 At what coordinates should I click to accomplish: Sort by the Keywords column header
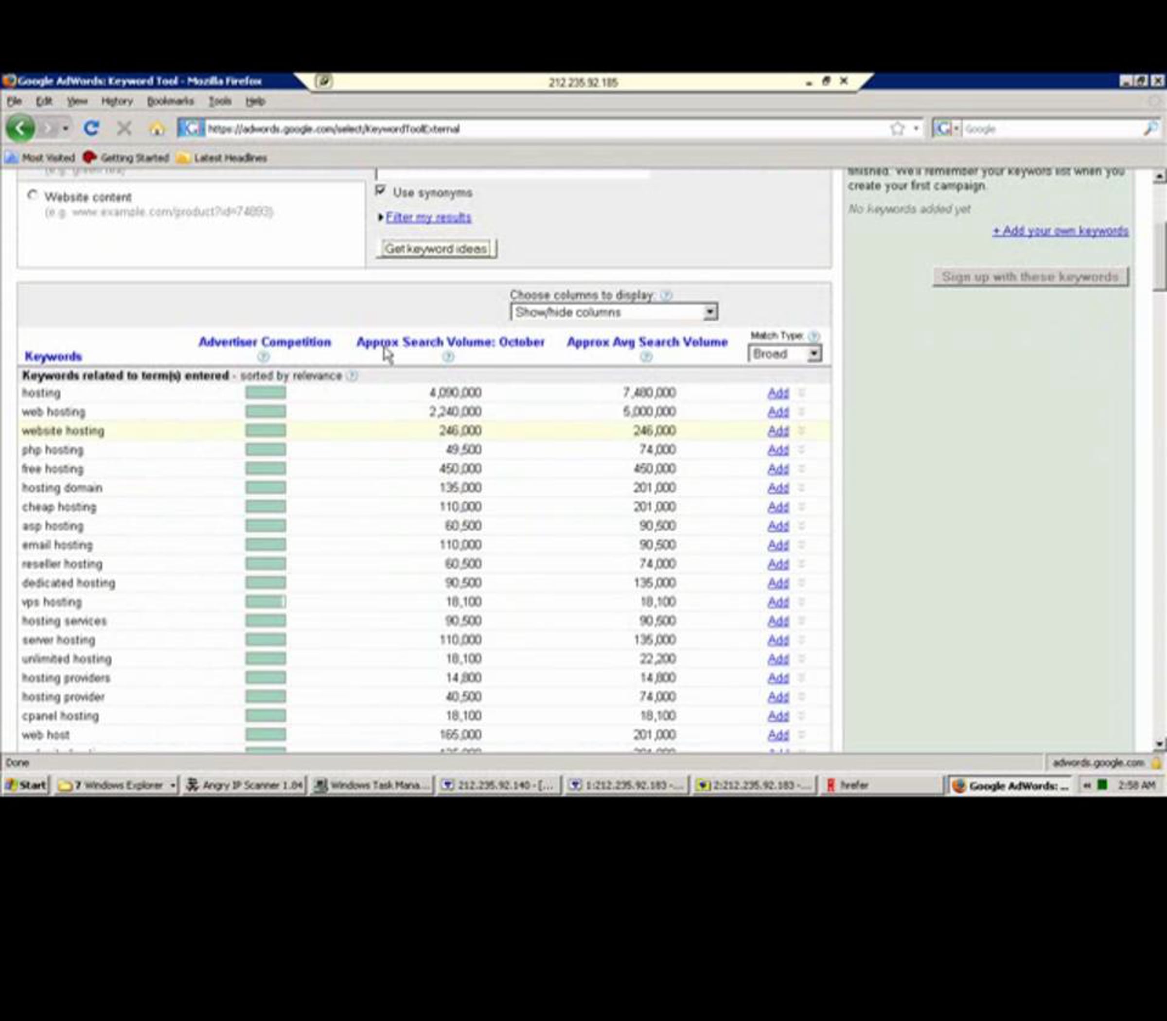pyautogui.click(x=53, y=357)
